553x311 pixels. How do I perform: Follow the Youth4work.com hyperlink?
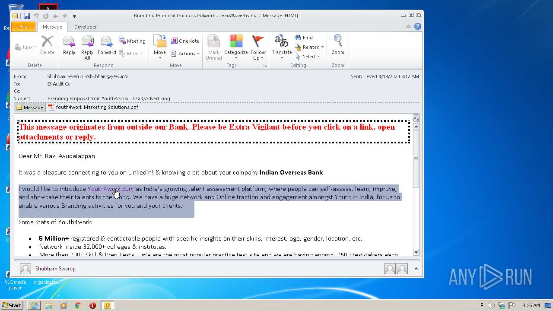[x=111, y=189]
